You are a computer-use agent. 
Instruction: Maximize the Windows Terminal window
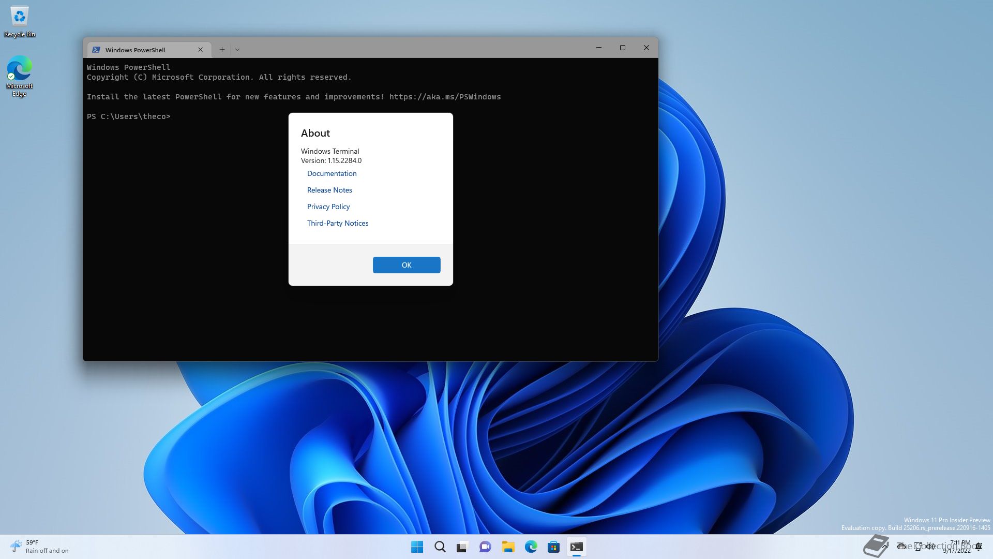click(623, 48)
